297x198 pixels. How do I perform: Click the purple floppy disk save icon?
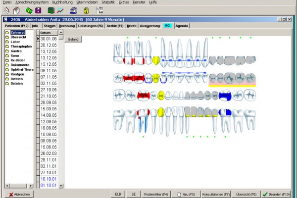(38, 10)
